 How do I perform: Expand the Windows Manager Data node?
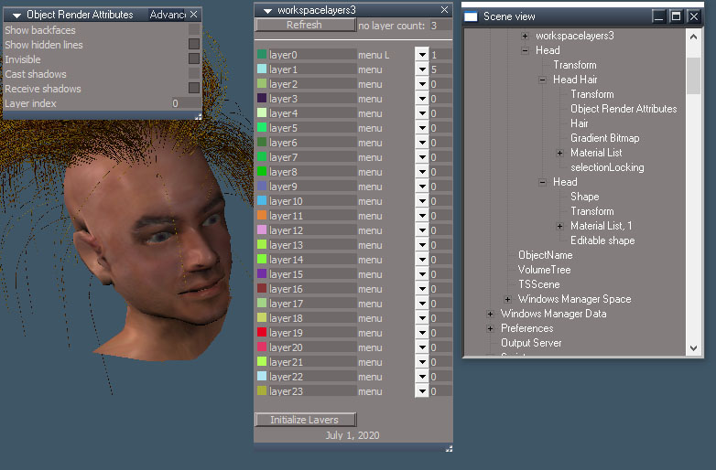coord(491,314)
